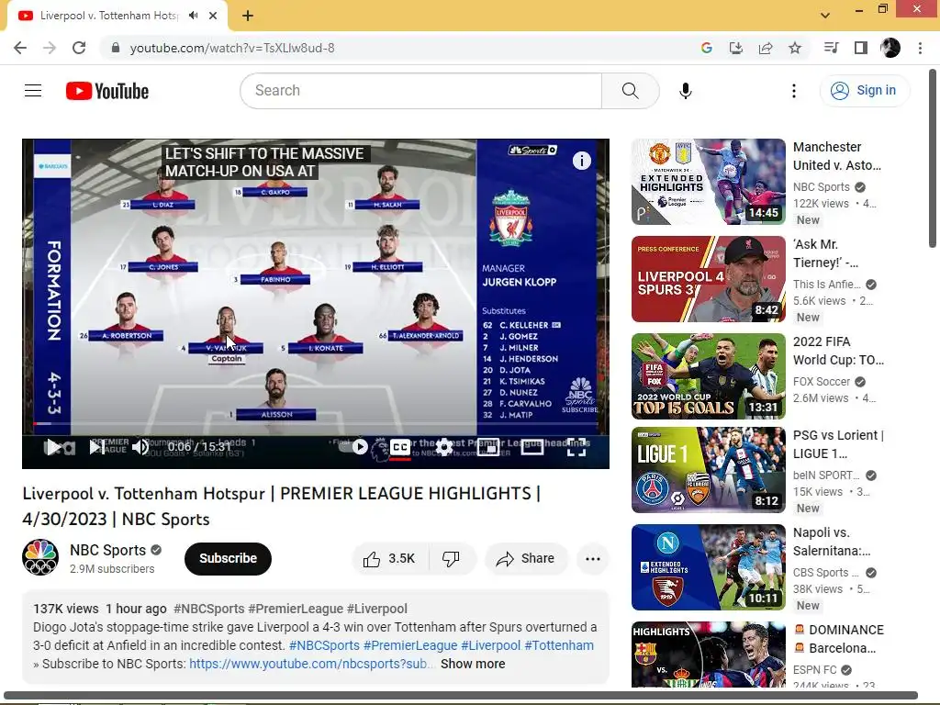
Task: Open 2022 FIFA World Cup Top 15 Goals thumbnail
Action: pyautogui.click(x=708, y=375)
